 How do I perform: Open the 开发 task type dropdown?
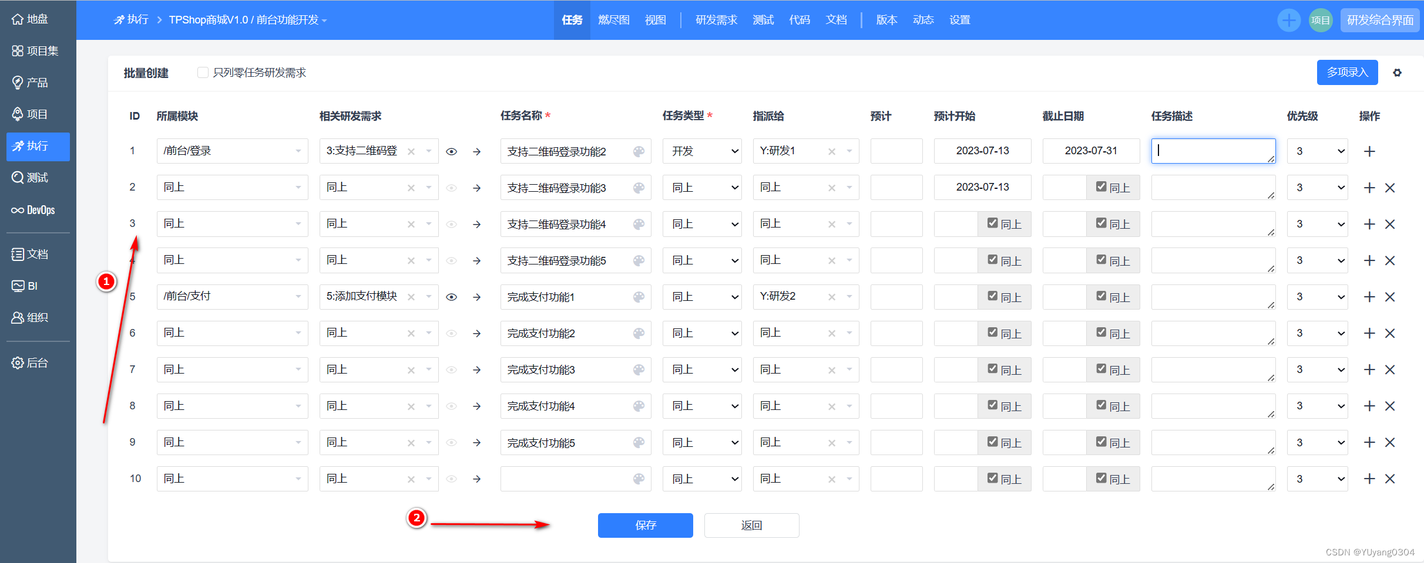point(702,151)
